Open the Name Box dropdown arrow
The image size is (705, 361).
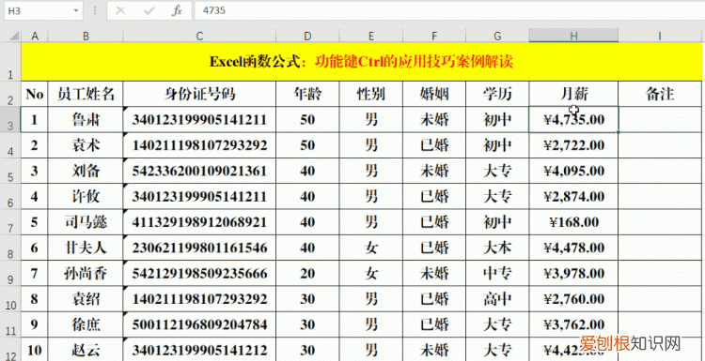pos(76,10)
